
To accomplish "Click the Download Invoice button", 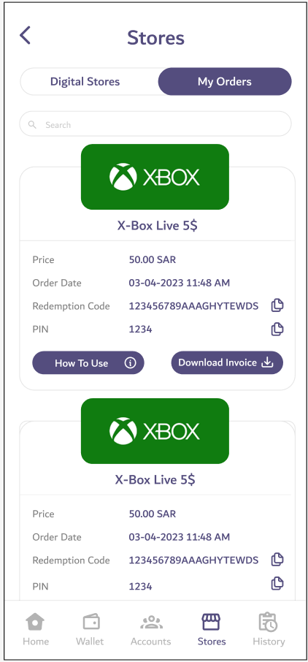I will 227,362.
